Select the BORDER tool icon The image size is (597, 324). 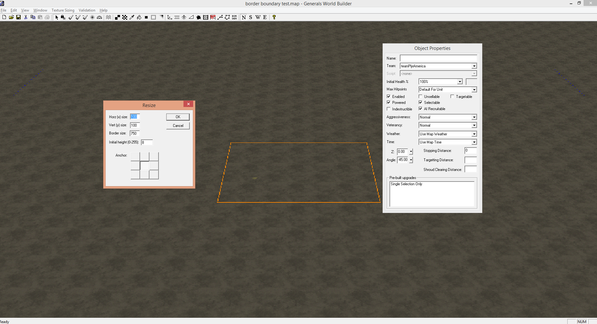[234, 17]
